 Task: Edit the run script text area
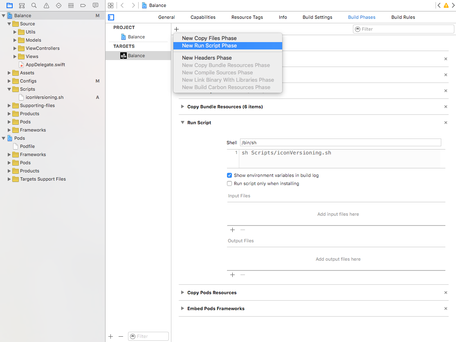click(x=340, y=159)
